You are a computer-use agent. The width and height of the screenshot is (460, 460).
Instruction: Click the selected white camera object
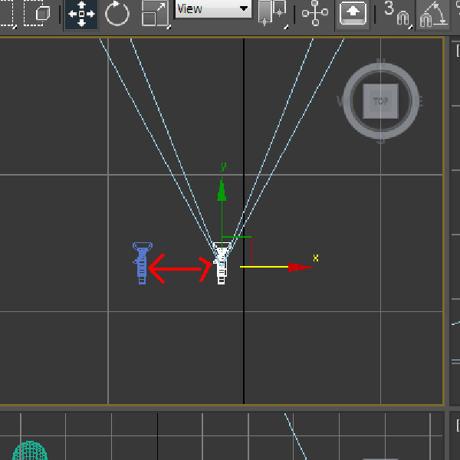coord(222,263)
